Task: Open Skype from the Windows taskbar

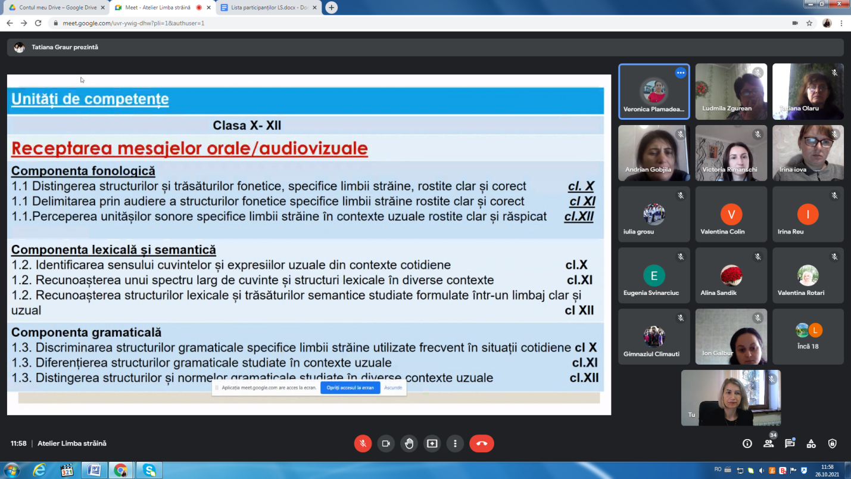Action: pyautogui.click(x=149, y=470)
